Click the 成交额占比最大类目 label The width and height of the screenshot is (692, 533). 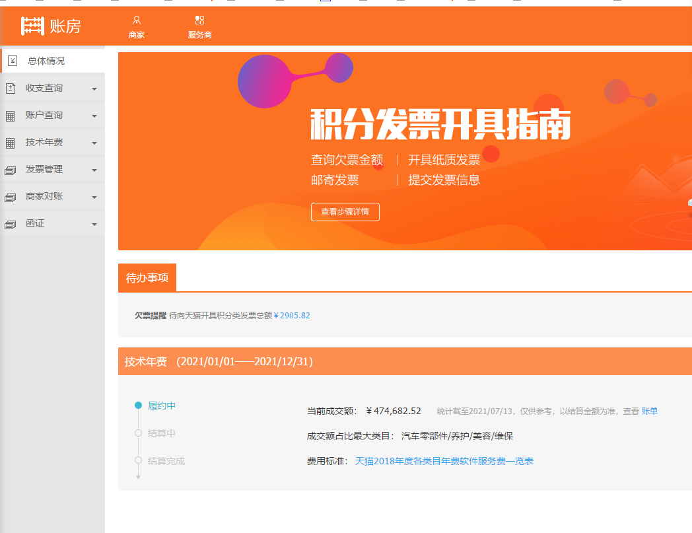pyautogui.click(x=351, y=437)
